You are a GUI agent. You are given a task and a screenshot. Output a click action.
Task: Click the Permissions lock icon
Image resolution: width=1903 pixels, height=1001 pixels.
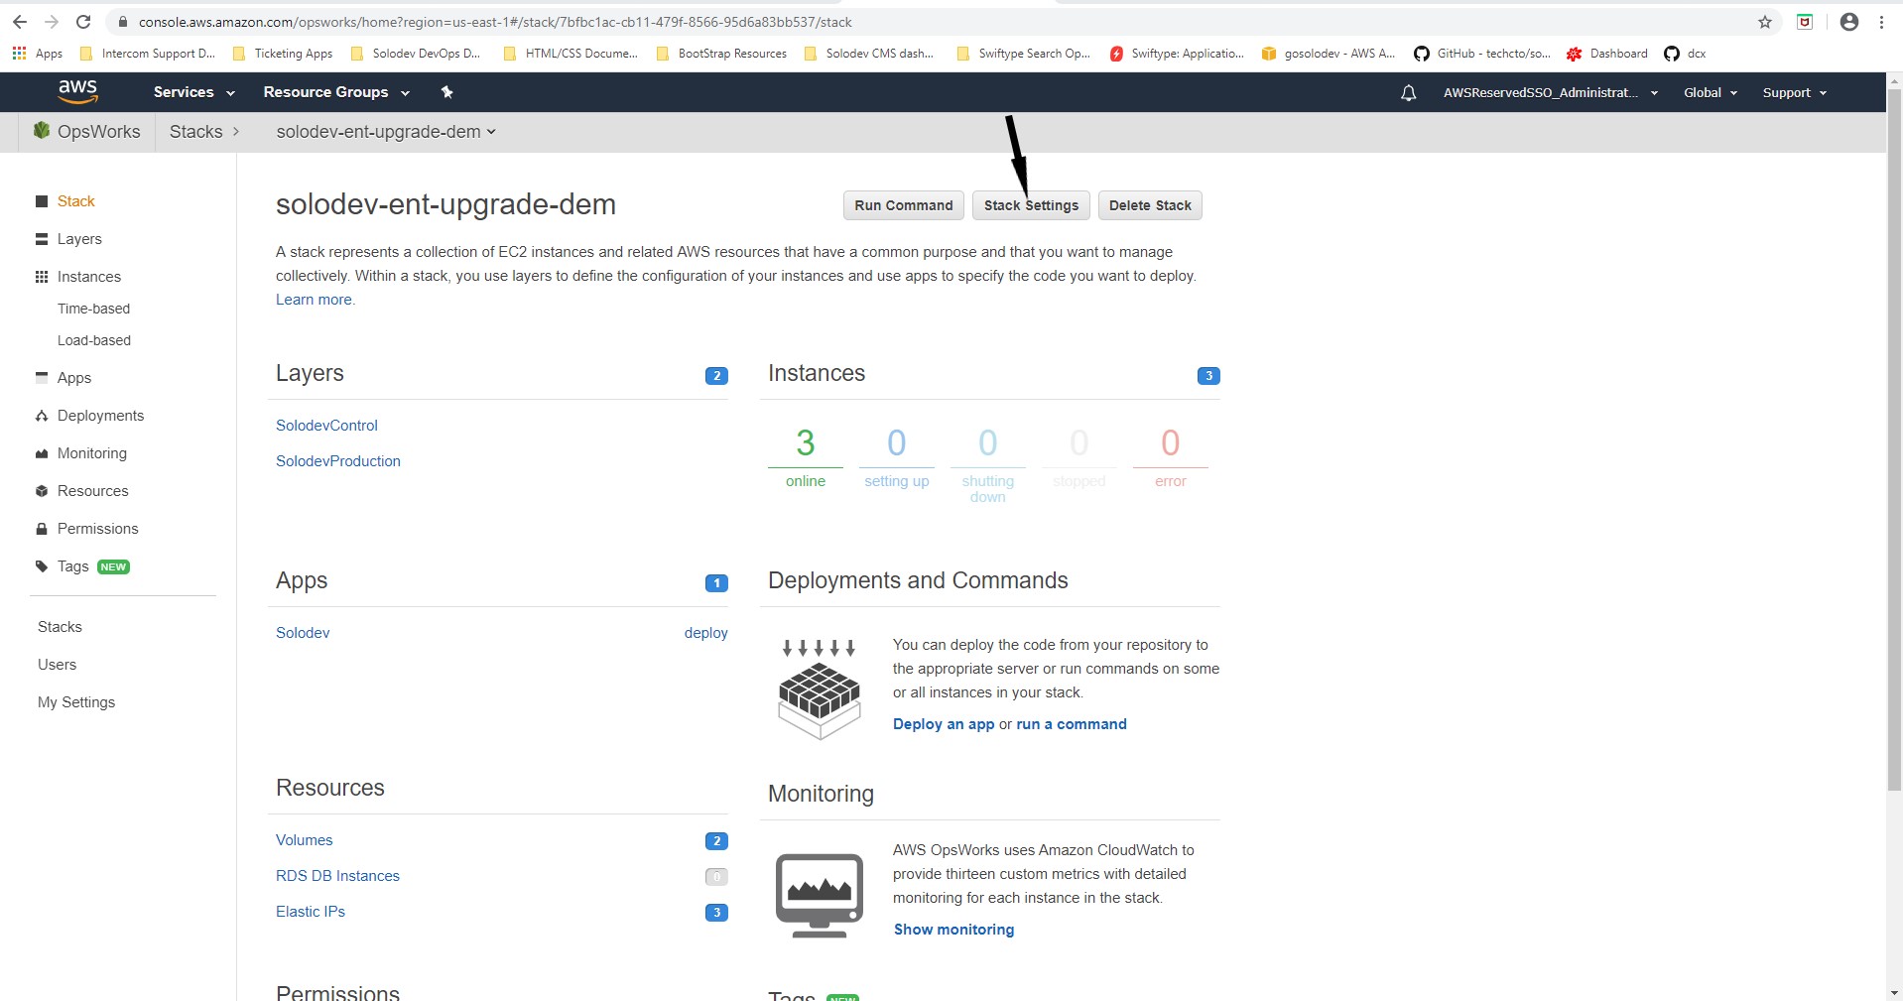[x=42, y=529]
